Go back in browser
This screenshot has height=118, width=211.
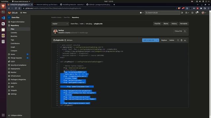(9, 8)
